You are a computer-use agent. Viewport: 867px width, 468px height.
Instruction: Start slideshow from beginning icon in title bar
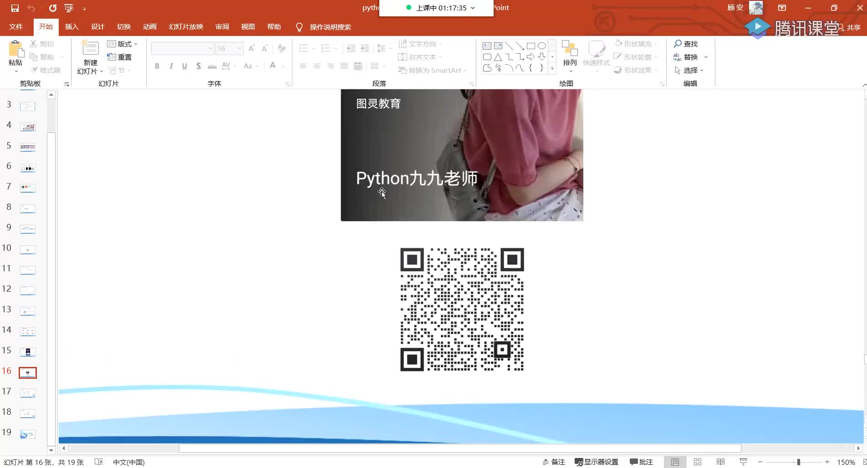[69, 8]
